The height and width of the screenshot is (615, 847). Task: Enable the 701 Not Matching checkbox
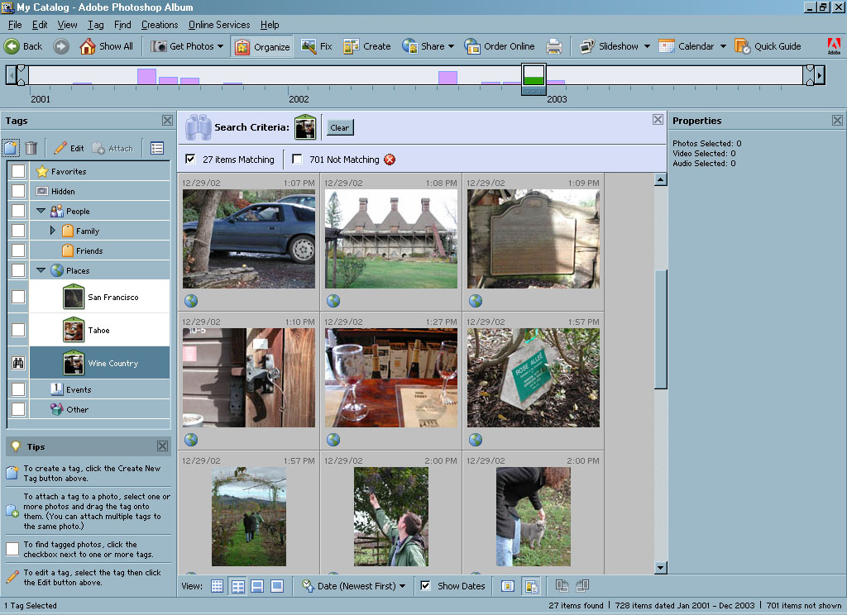point(297,160)
